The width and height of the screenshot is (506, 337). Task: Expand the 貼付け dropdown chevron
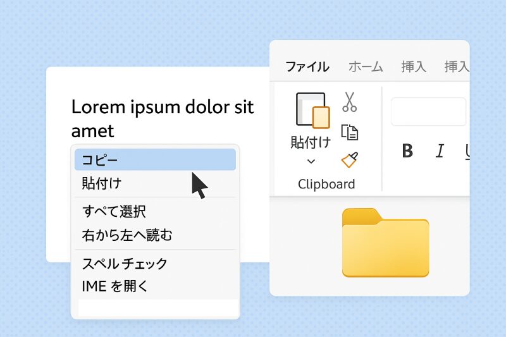(x=311, y=161)
